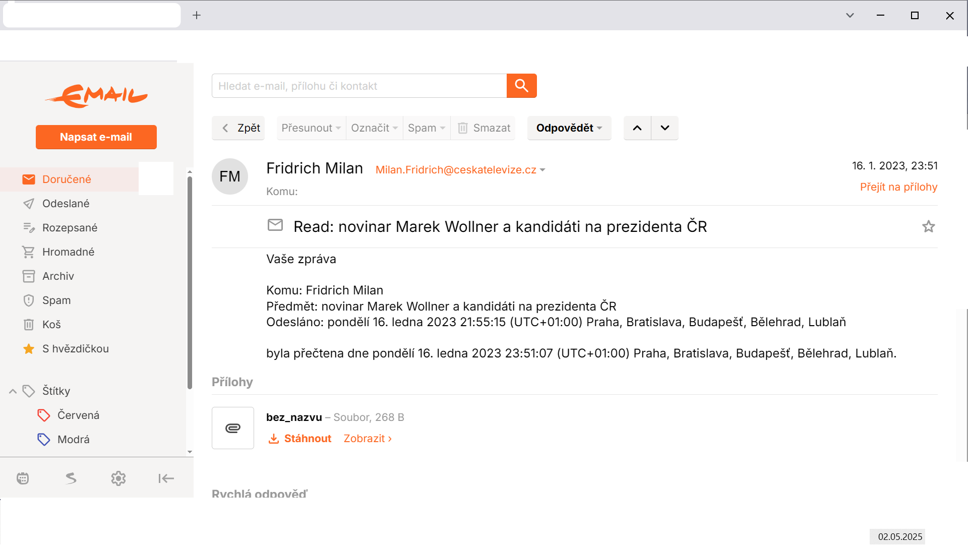
Task: Go to next email with down arrow
Action: [664, 128]
